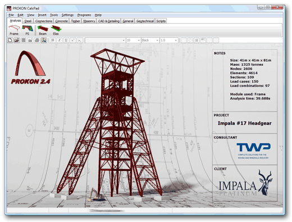Open the Help menu
Image resolution: width=292 pixels, height=222 pixels.
point(98,15)
